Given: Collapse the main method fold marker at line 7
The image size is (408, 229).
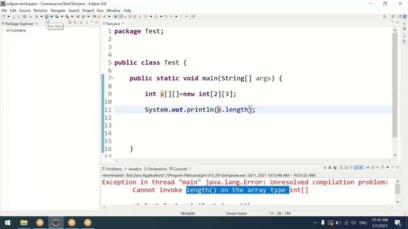Looking at the screenshot, I should (113, 78).
